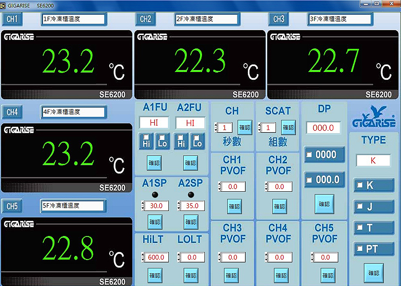Click the CH5 PVOF 0.0 input field
Screen dimensions: 401x286
pyautogui.click(x=326, y=257)
